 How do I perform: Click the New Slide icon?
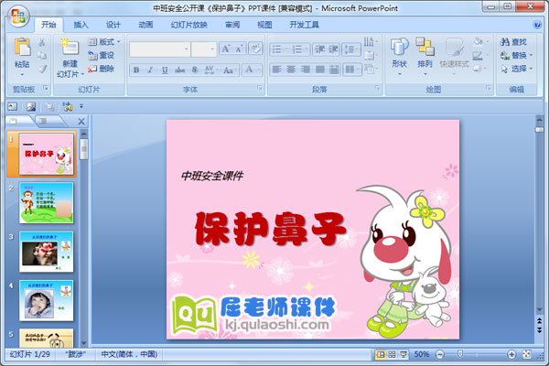click(x=70, y=47)
